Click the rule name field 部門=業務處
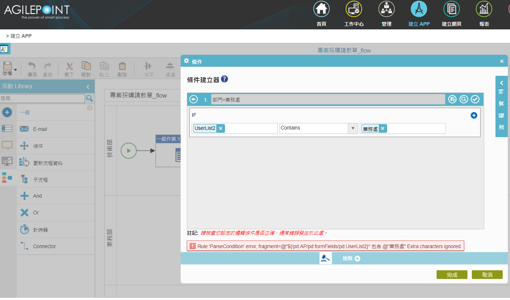The height and width of the screenshot is (300, 510). [x=328, y=99]
